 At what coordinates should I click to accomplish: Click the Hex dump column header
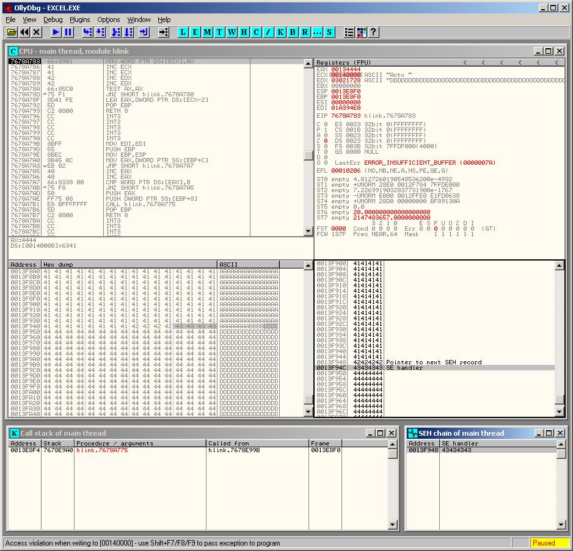click(129, 265)
